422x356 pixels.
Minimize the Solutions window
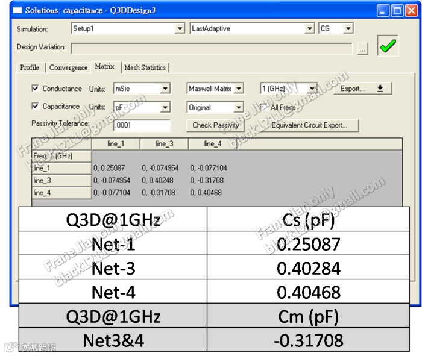(x=382, y=11)
